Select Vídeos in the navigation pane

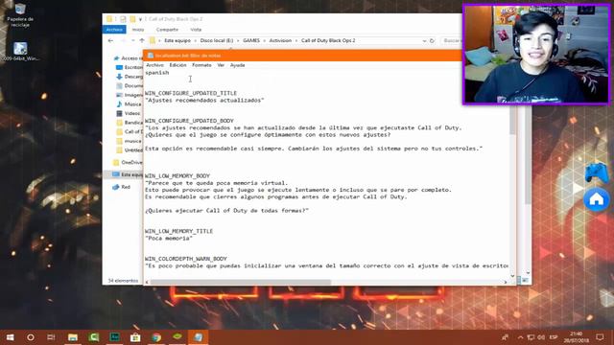tap(129, 113)
